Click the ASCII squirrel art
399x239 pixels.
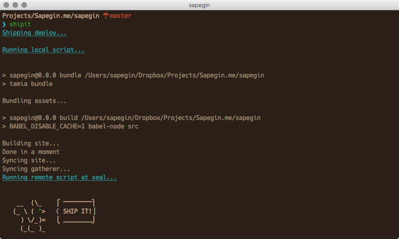(x=30, y=216)
